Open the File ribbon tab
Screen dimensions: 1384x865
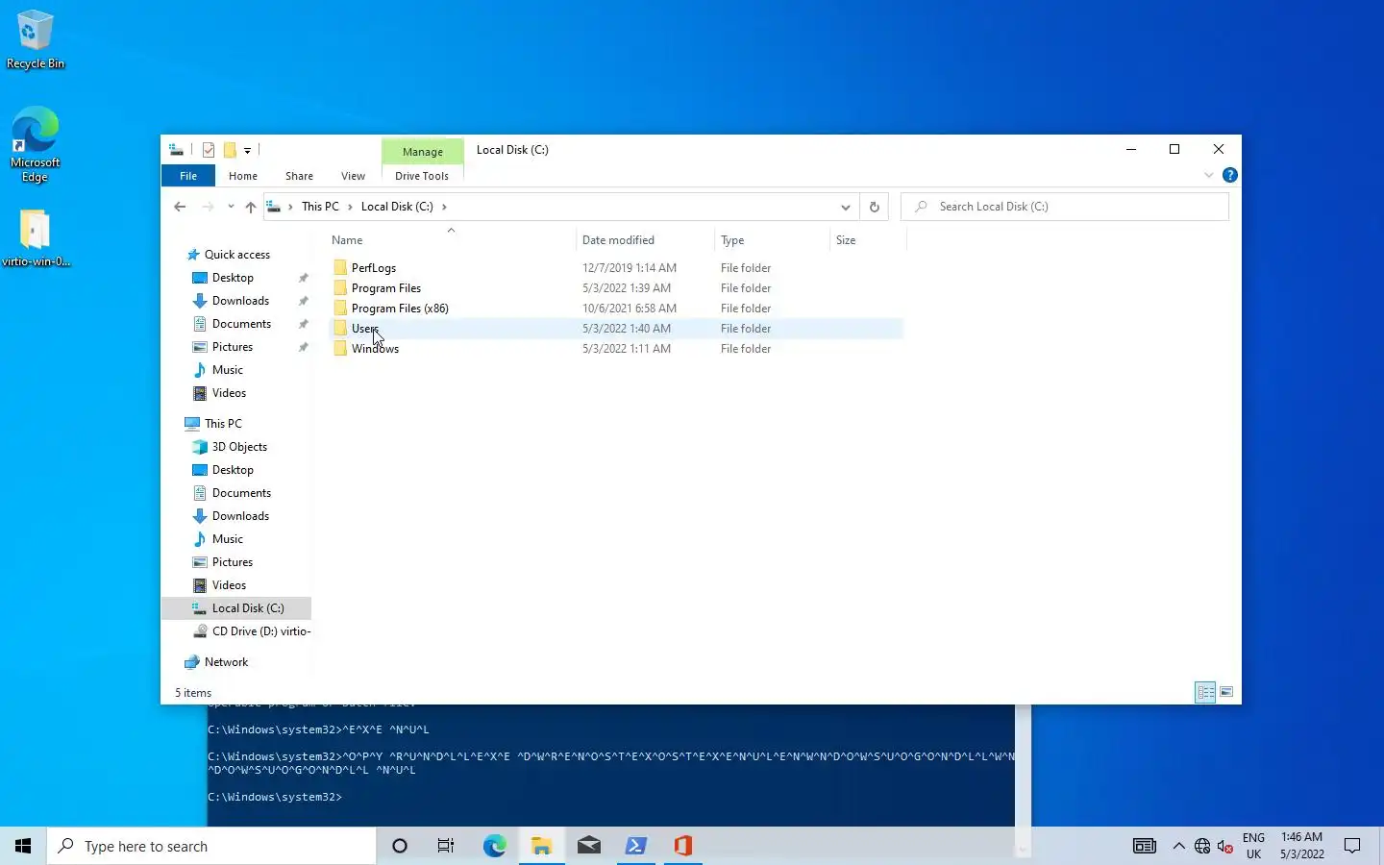(188, 176)
